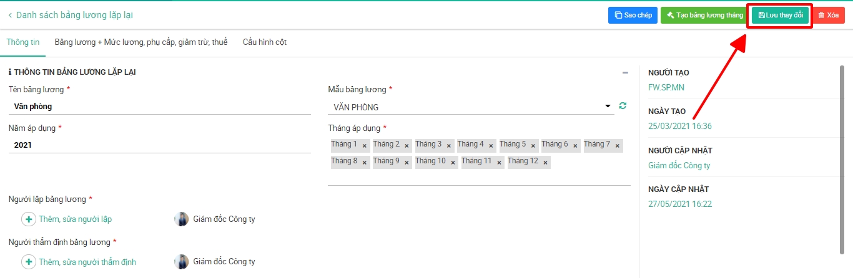Open Bảng lương + Mức lương, phụ cấp tab
The height and width of the screenshot is (278, 853).
tap(141, 42)
